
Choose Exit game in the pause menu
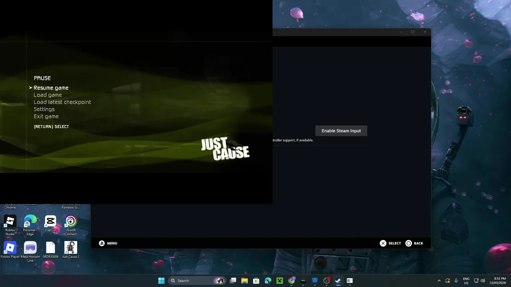(46, 116)
